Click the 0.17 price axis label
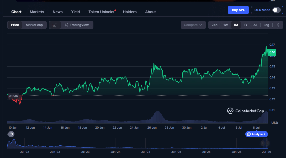286x158 pixels. [272, 45]
